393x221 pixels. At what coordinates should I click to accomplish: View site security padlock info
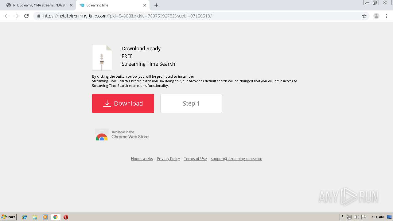tap(39, 16)
